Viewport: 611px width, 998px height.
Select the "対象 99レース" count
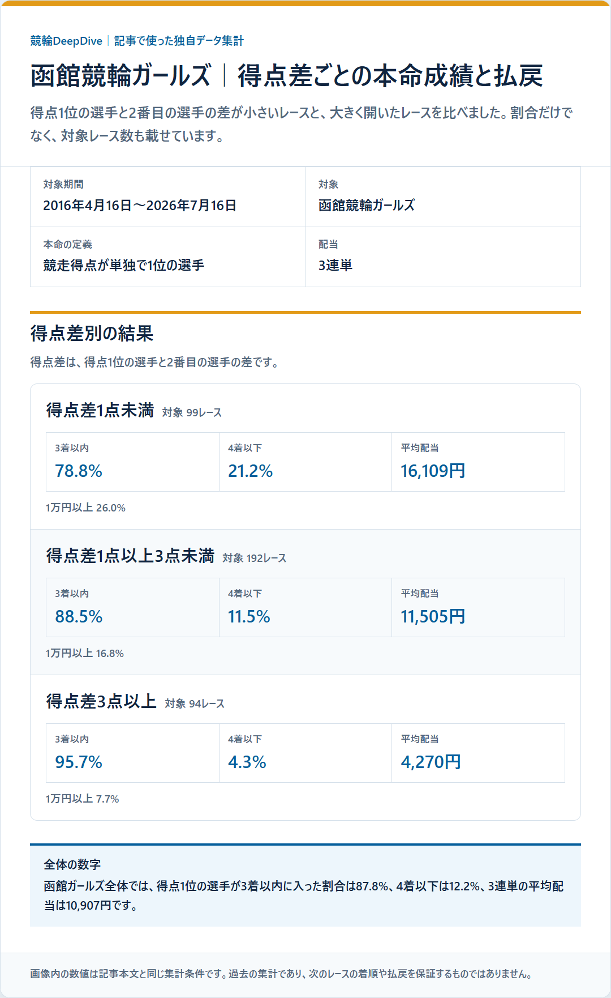(192, 412)
